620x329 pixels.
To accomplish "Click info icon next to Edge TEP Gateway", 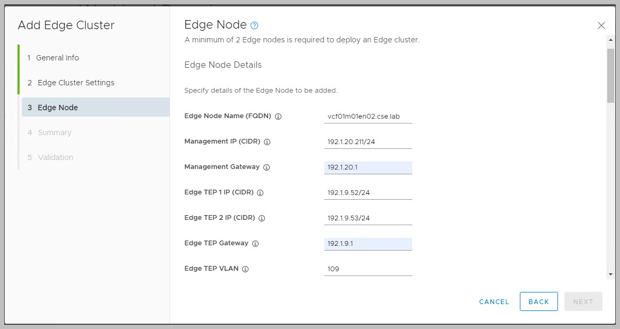I will point(255,244).
